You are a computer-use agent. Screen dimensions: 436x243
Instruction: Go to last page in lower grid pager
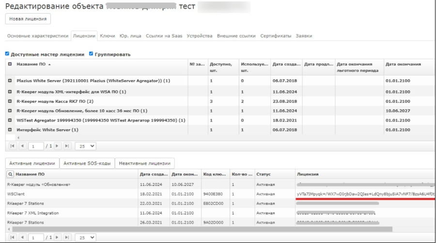[67, 237]
